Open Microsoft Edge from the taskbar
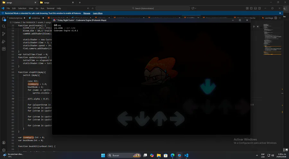 [172, 155]
